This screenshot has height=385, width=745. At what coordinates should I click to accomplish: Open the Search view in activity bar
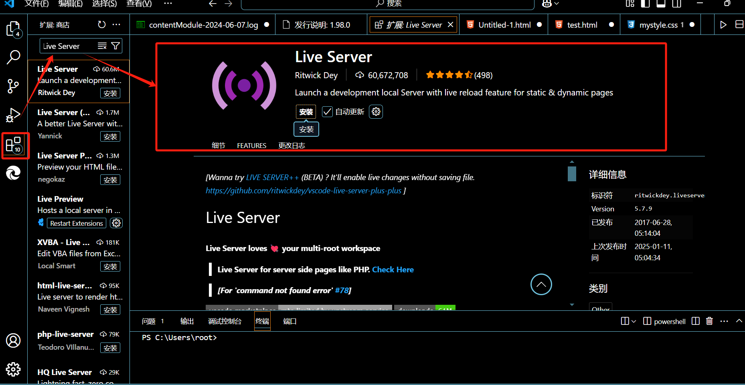click(x=13, y=57)
